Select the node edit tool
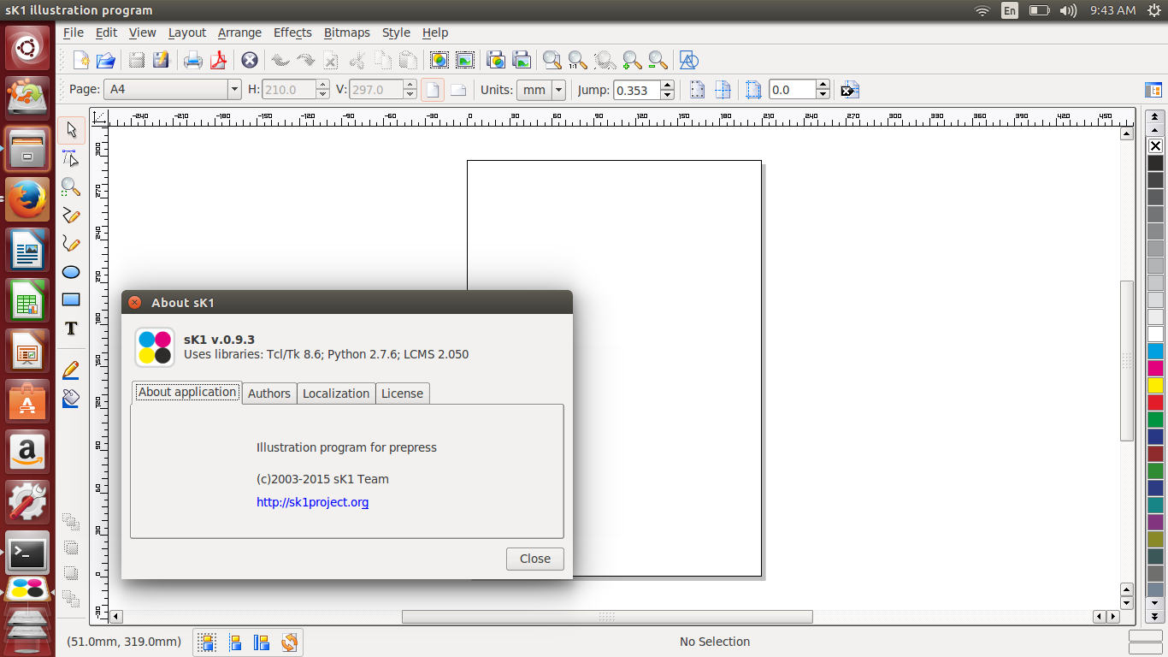Image resolution: width=1168 pixels, height=657 pixels. pos(71,158)
